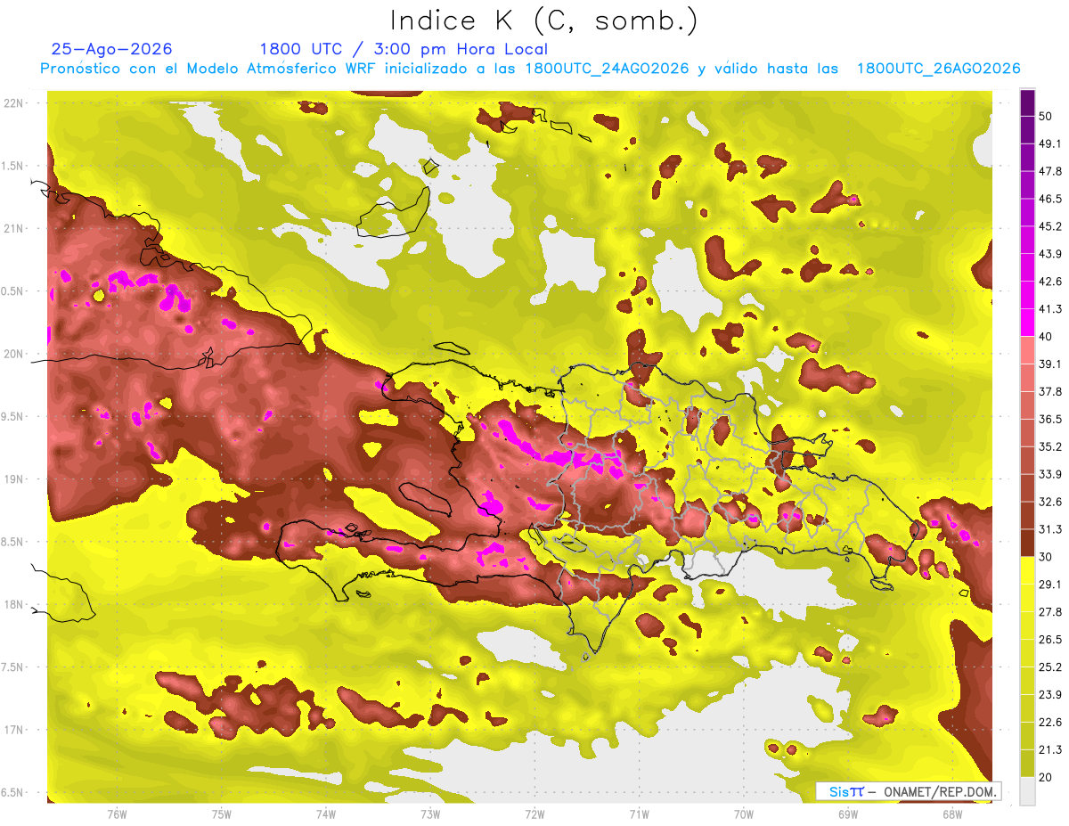Screen dimensions: 1069x826
Task: Click the '22N' latitude label
Action: (x=13, y=103)
